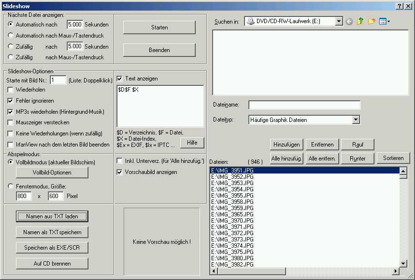Select E:\IMG_3965.JPG in file list
Image resolution: width=415 pixels, height=280 pixels.
click(233, 214)
